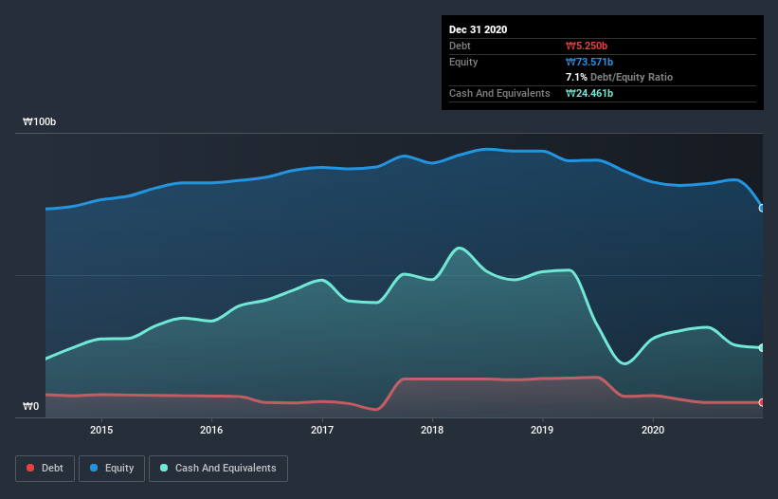The width and height of the screenshot is (778, 499).
Task: Toggle the Debt legend button
Action: point(45,469)
